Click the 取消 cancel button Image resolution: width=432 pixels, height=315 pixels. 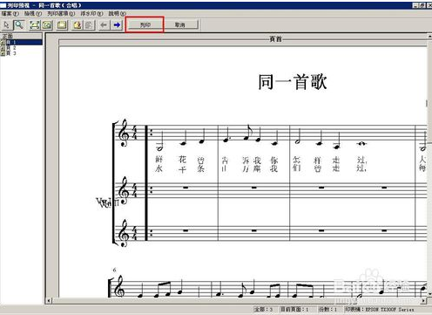coord(180,25)
